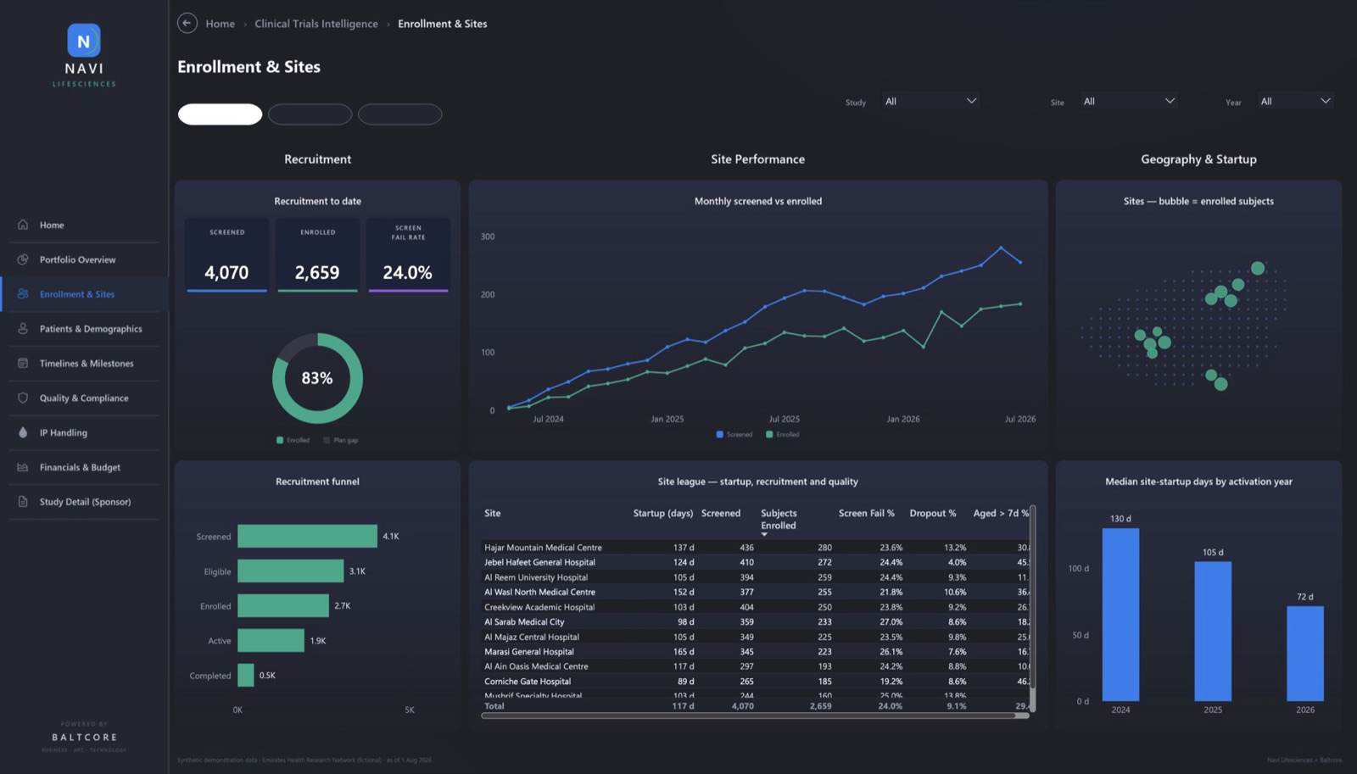The width and height of the screenshot is (1357, 774).
Task: Click the Quality & Compliance shield icon
Action: click(x=23, y=398)
